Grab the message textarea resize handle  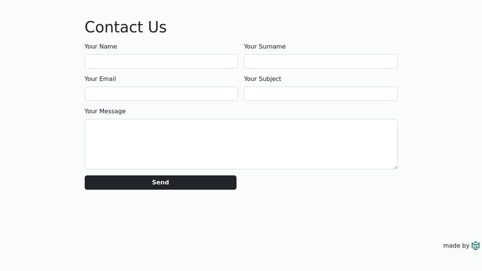395,167
